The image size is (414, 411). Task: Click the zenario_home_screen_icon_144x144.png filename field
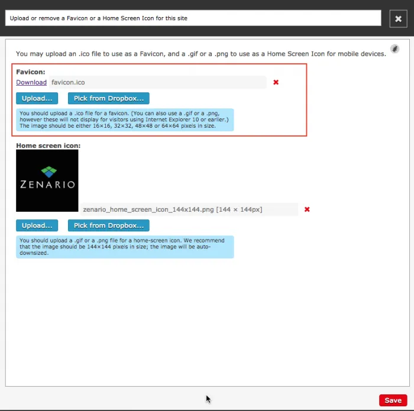tap(189, 209)
